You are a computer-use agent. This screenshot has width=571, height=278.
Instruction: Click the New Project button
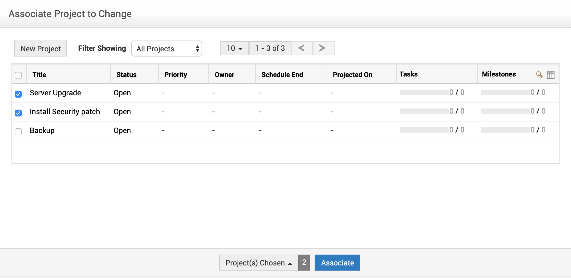tap(41, 49)
